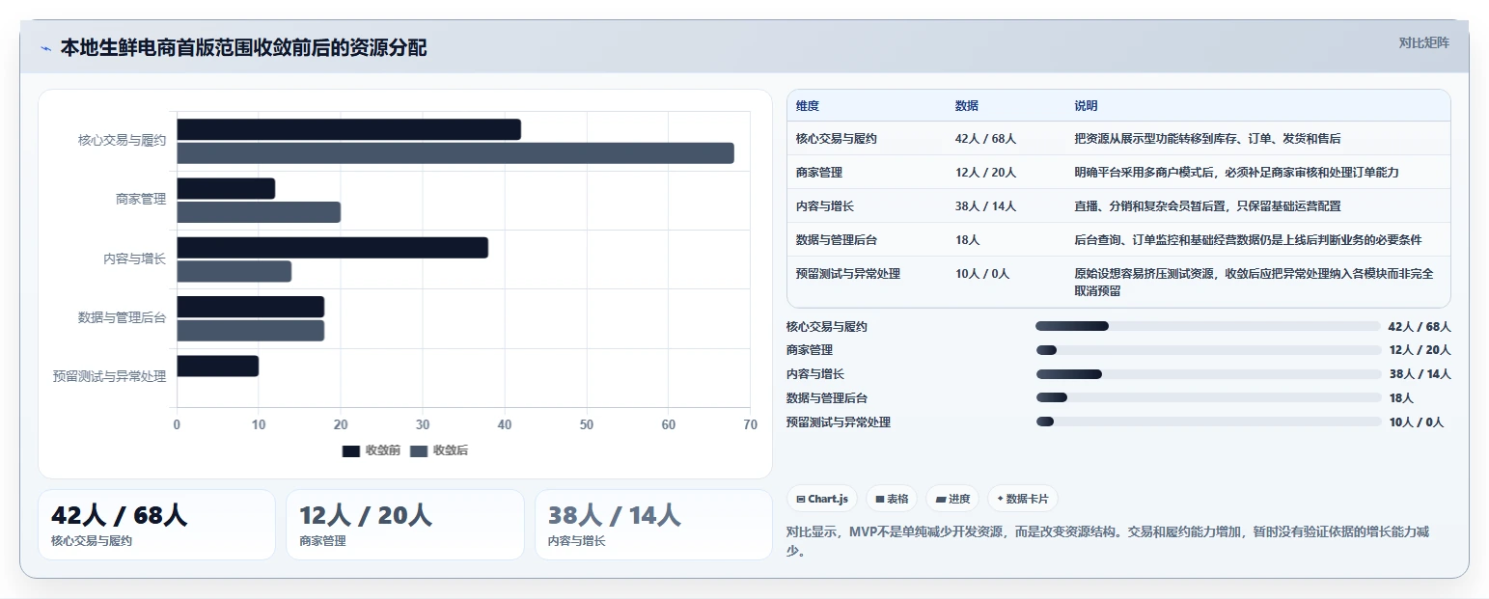Click 数据与管理后台 label on chart axis
1489x599 pixels.
(123, 317)
